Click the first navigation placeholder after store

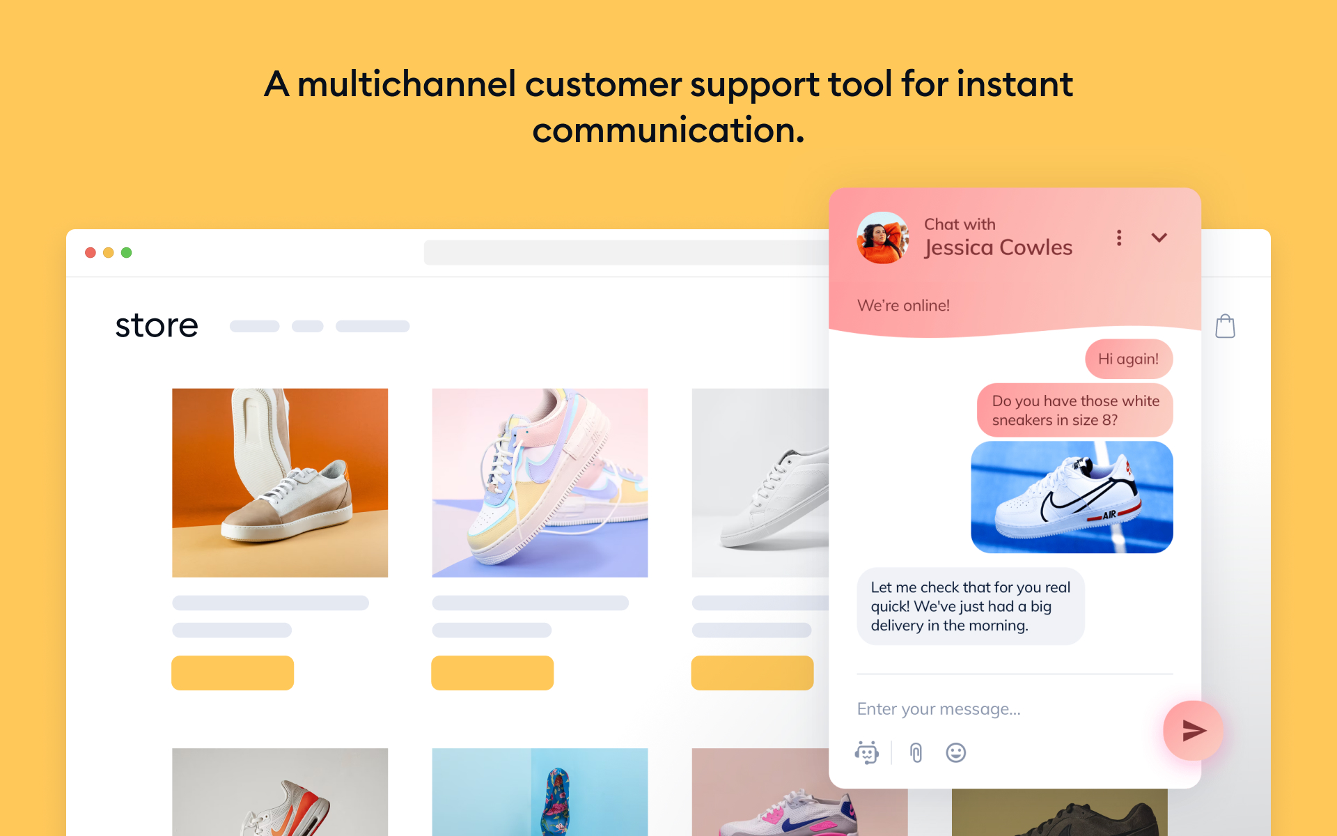(254, 326)
